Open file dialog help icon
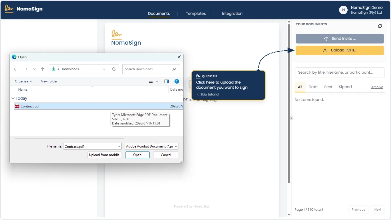 click(x=177, y=81)
